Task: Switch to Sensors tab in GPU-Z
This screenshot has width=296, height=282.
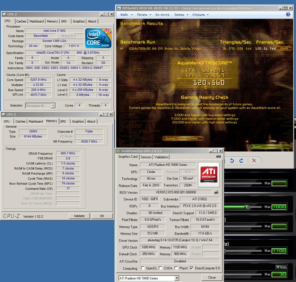Action: [x=146, y=157]
